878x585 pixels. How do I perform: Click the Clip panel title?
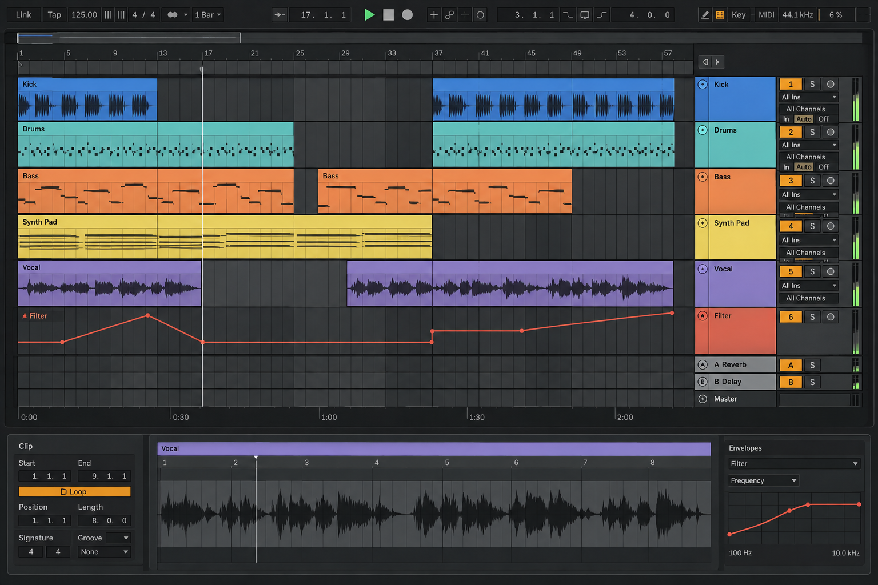(26, 446)
